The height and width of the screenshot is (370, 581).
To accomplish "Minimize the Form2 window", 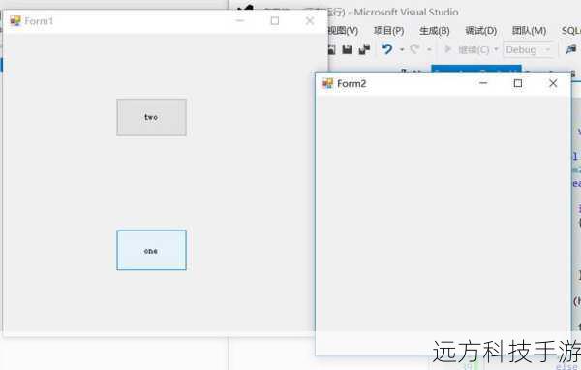I will click(483, 83).
